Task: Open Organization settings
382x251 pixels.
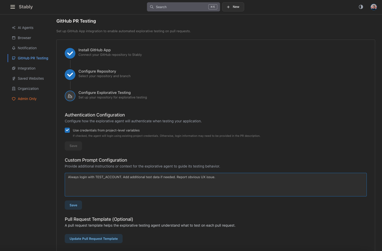Action: (28, 89)
